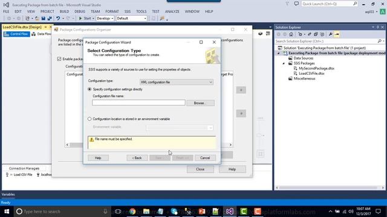Open Google Chrome from the taskbar

tap(132, 212)
